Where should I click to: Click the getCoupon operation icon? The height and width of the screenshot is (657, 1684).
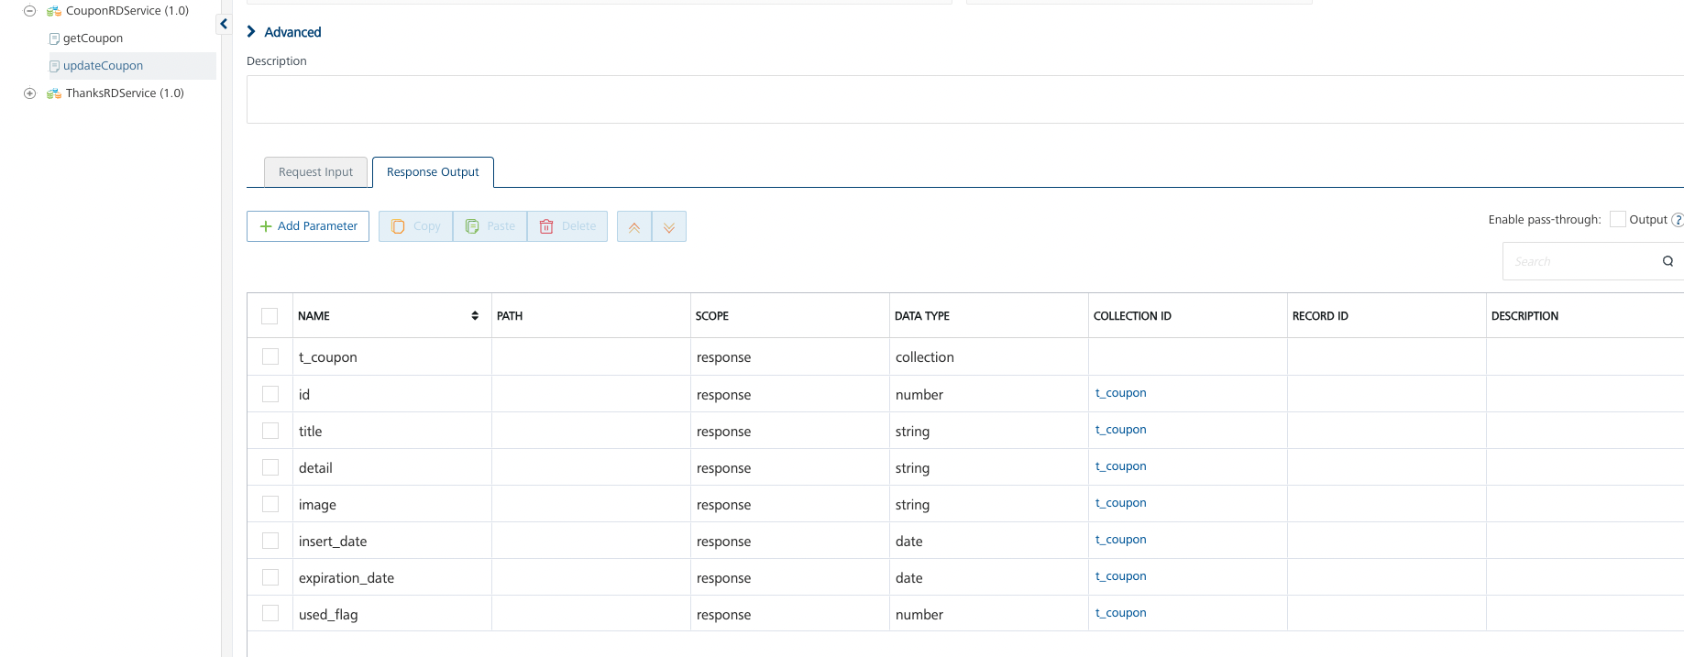[54, 38]
